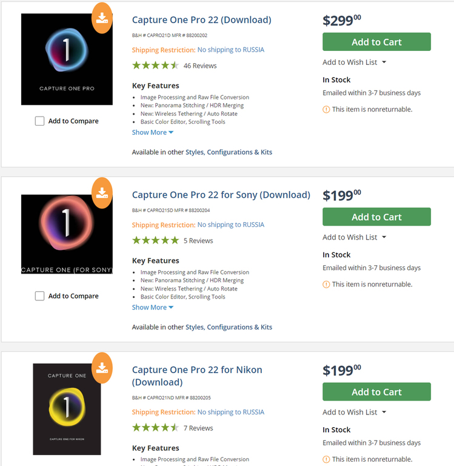Open Add to Wish List dropdown for the Nikon item
Viewport: 454px width, 466px height.
coord(354,412)
